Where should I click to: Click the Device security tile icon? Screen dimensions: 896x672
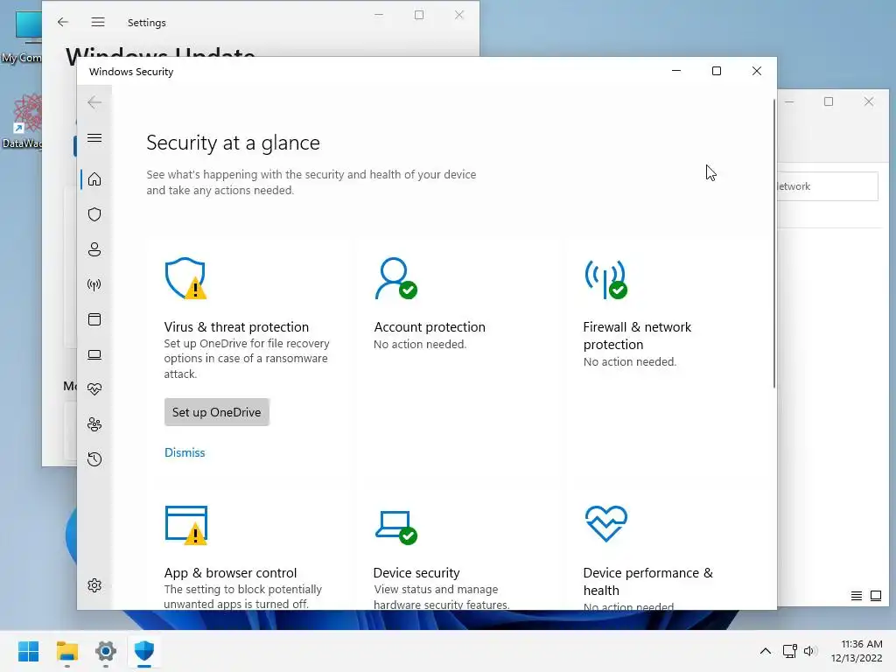point(396,528)
